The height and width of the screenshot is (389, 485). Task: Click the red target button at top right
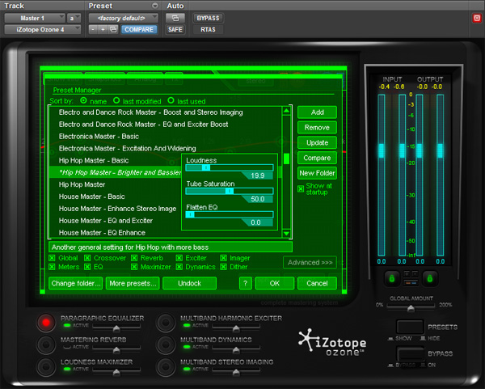pos(477,19)
